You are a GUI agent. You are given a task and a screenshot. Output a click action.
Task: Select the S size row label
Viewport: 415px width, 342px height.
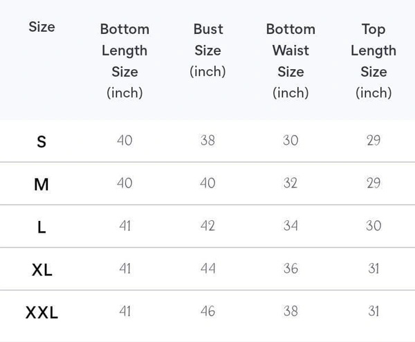tap(41, 141)
